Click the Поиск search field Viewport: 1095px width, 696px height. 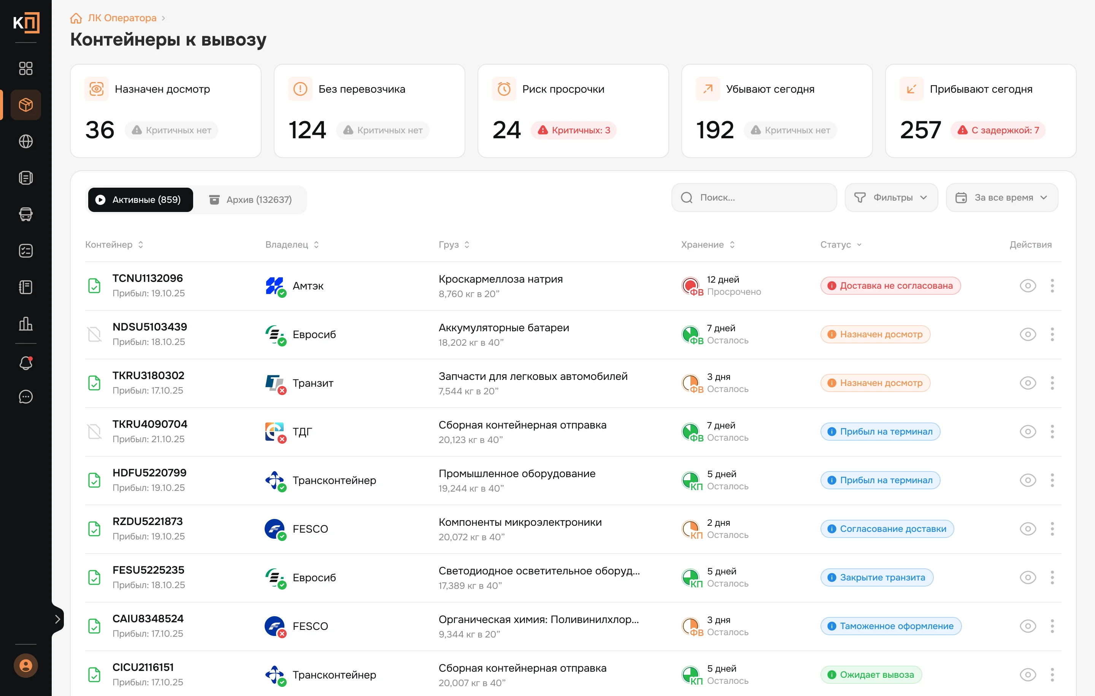pos(754,198)
